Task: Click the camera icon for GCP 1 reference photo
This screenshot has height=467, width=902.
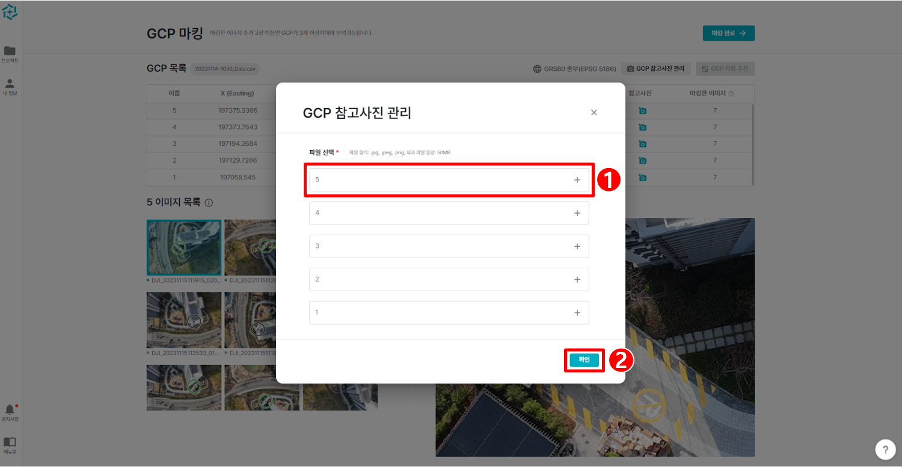Action: click(643, 177)
